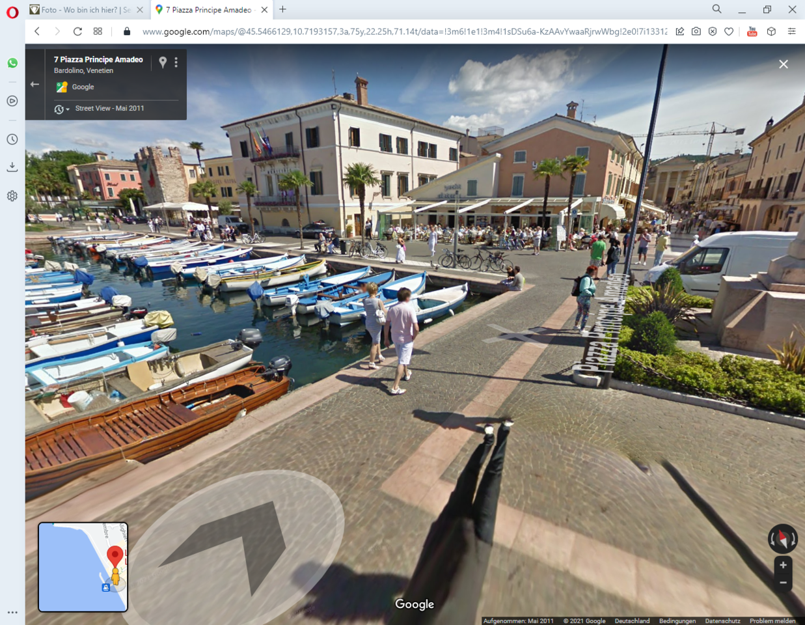
Task: Go forward one page in browser
Action: pos(57,31)
